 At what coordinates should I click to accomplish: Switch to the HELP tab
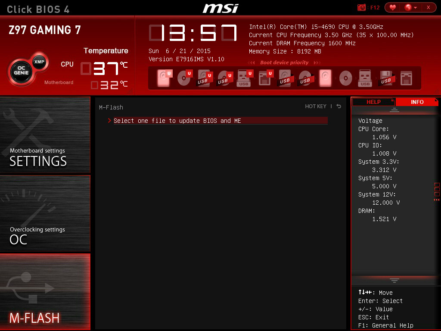pyautogui.click(x=373, y=102)
